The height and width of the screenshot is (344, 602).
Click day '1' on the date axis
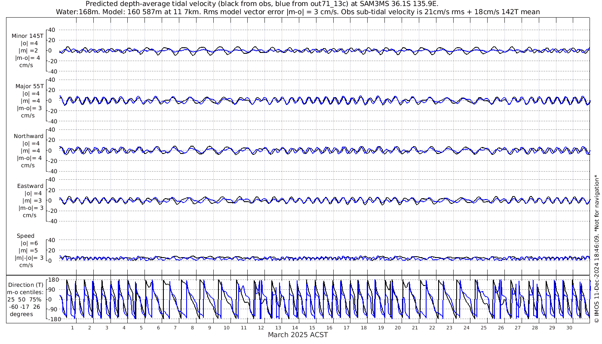coord(72,328)
